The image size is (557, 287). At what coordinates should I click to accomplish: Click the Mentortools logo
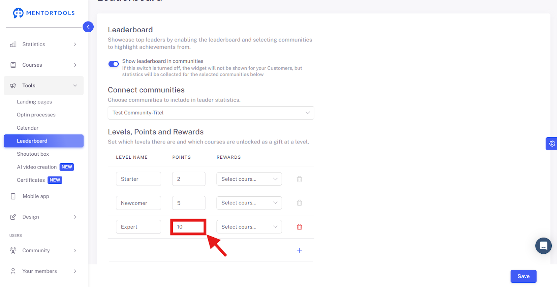click(44, 13)
